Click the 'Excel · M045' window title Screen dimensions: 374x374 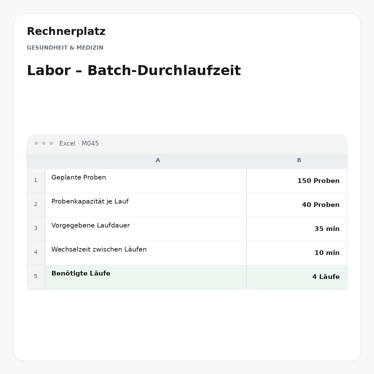[79, 143]
